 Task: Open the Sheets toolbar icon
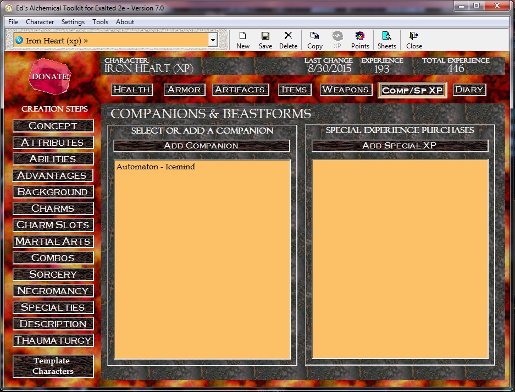(x=386, y=40)
